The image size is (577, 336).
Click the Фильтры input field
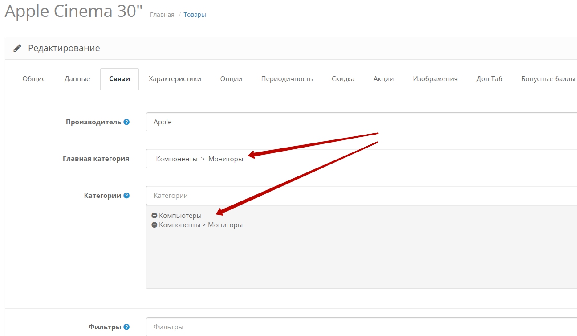pyautogui.click(x=362, y=327)
